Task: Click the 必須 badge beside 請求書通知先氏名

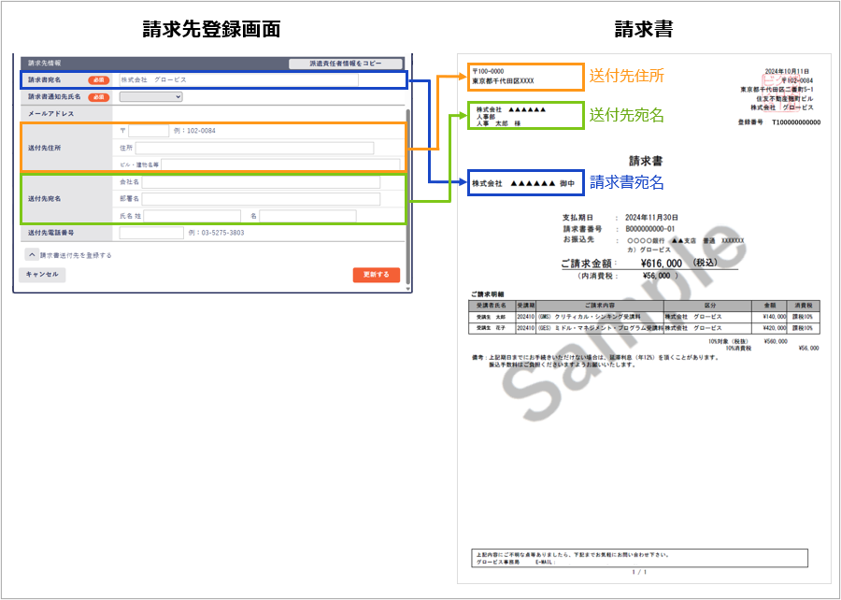Action: [98, 96]
